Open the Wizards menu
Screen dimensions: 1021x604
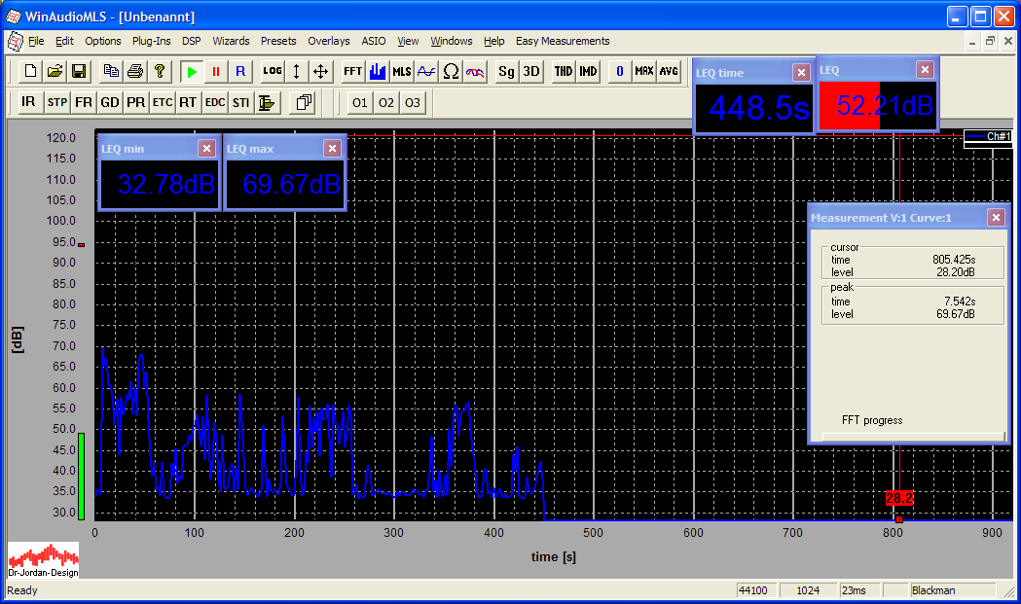231,41
